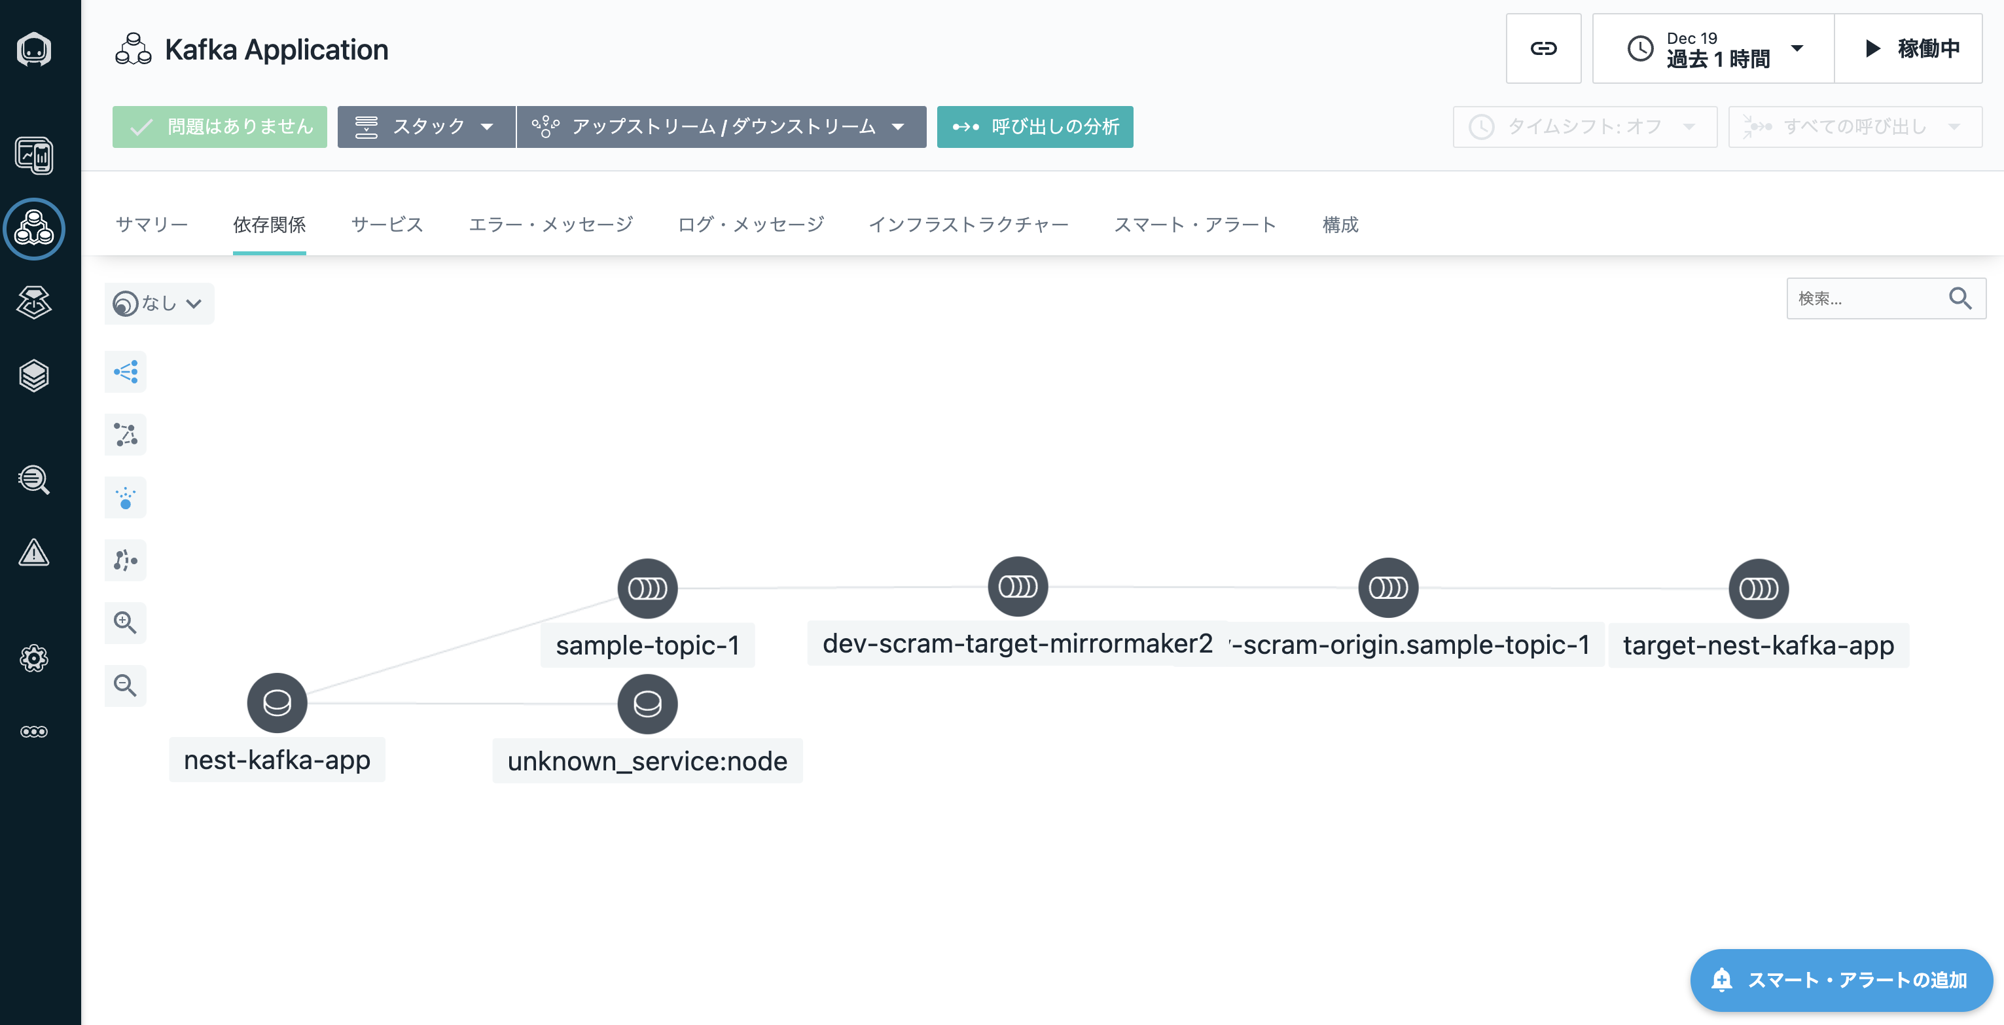
Task: Select the horizontal tree layout icon
Action: 125,372
